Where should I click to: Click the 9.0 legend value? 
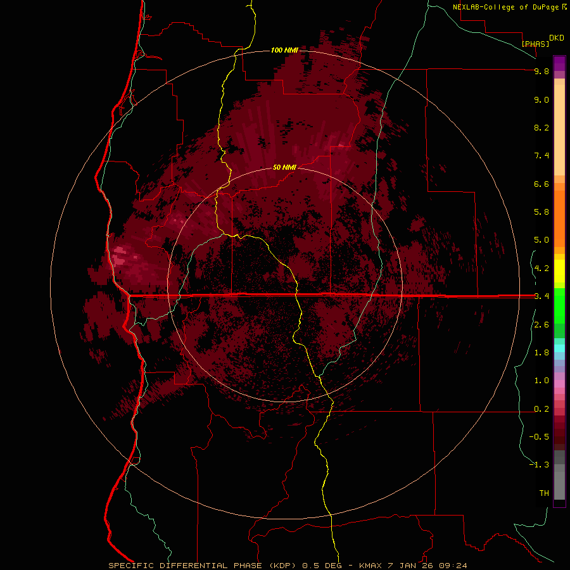(541, 99)
